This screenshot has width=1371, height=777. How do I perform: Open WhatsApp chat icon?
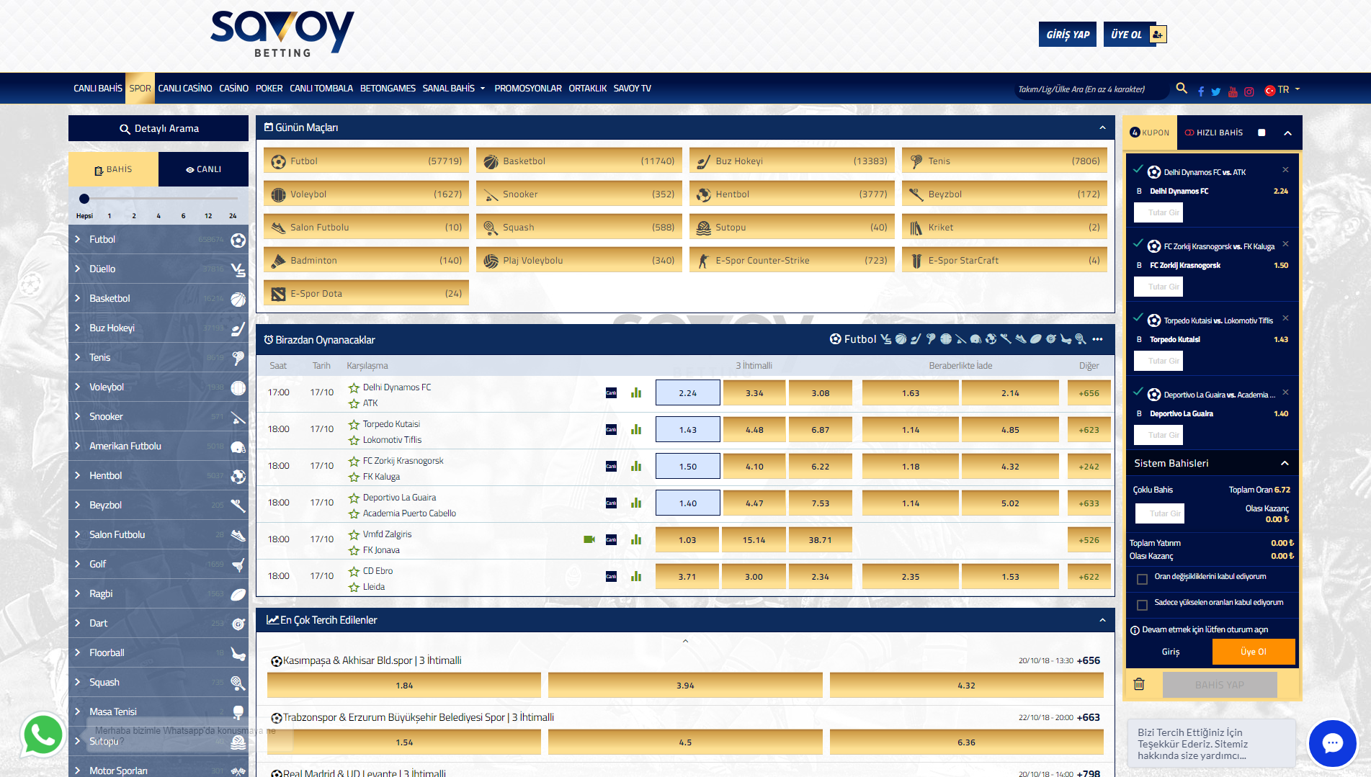[x=43, y=735]
